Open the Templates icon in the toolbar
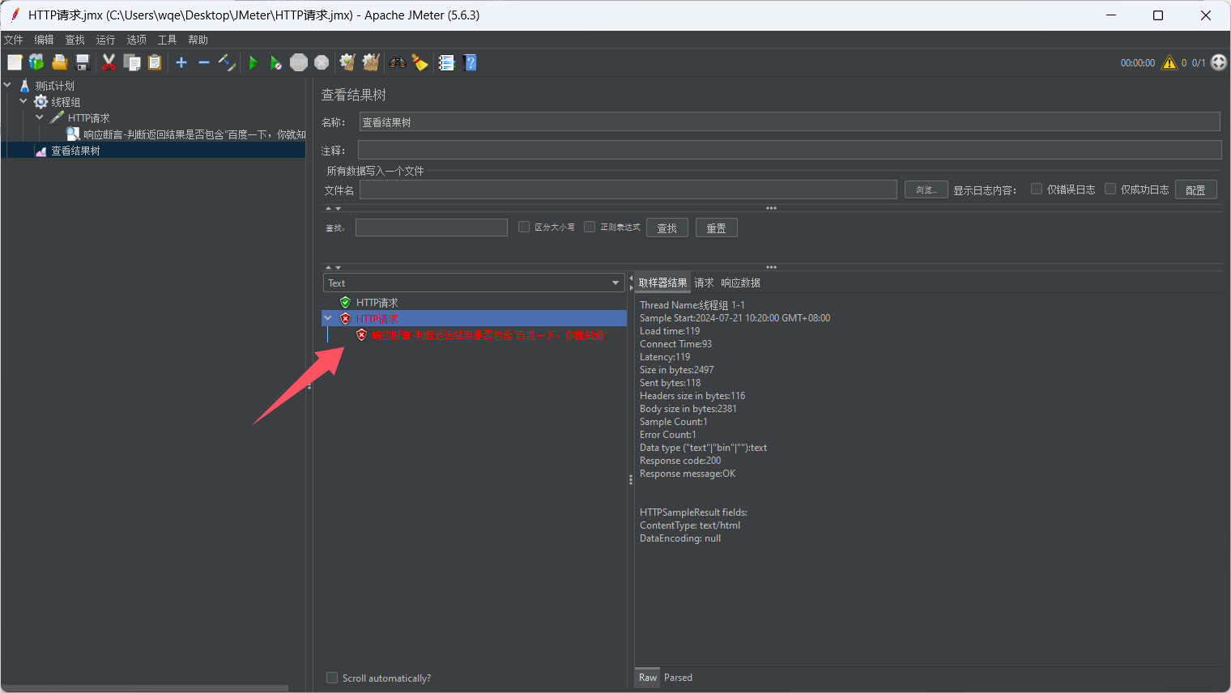The height and width of the screenshot is (693, 1231). 36,62
